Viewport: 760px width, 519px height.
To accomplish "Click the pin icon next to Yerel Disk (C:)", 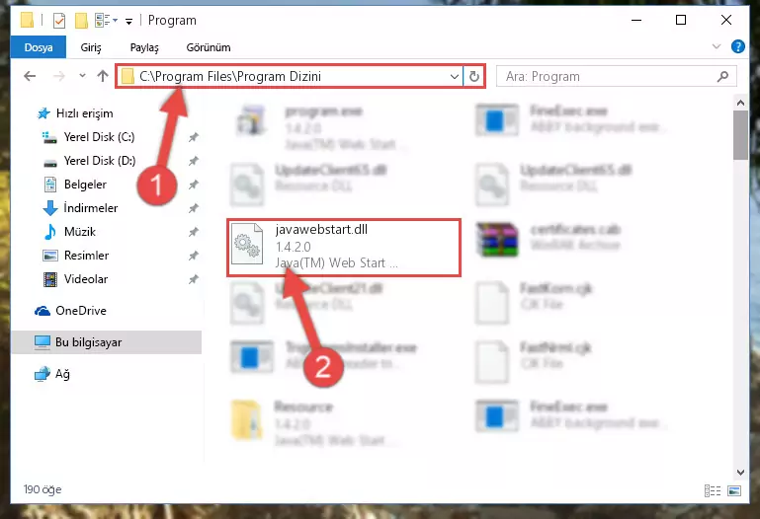I will [x=194, y=137].
